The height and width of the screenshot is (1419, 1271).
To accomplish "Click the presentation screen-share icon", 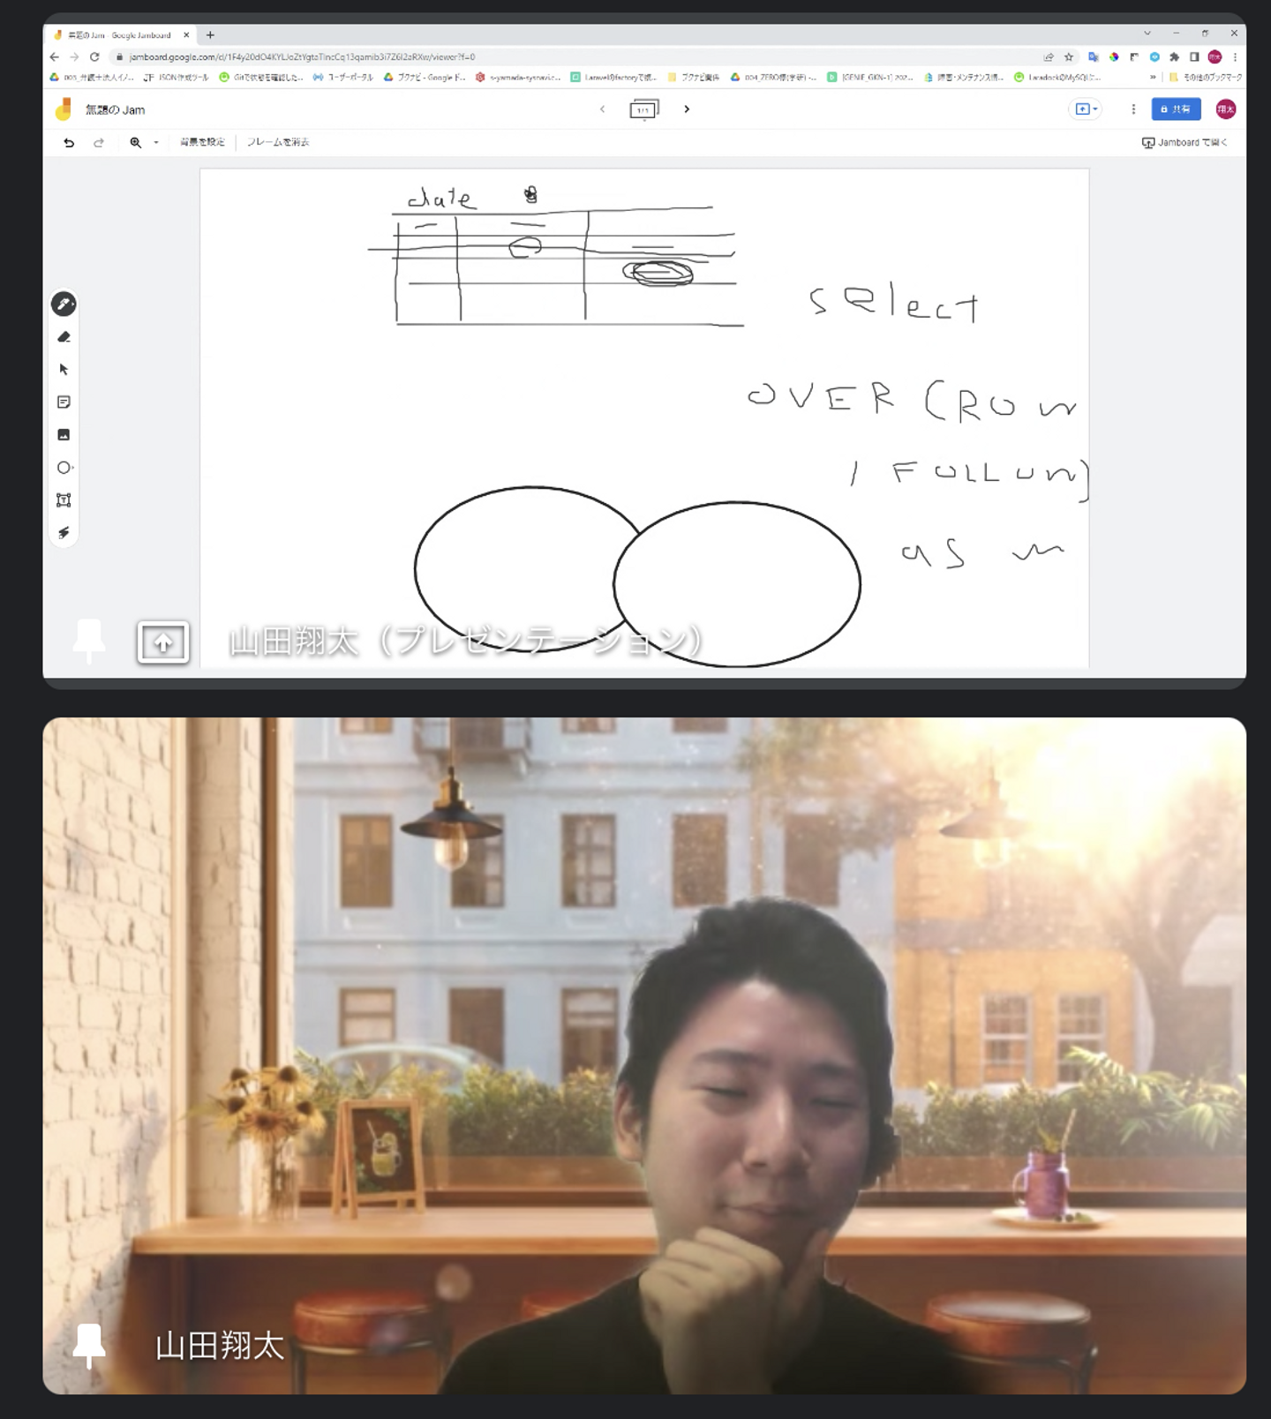I will tap(163, 642).
